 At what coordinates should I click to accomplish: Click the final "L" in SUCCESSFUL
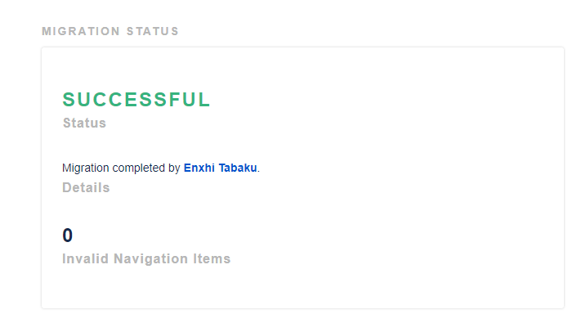205,100
